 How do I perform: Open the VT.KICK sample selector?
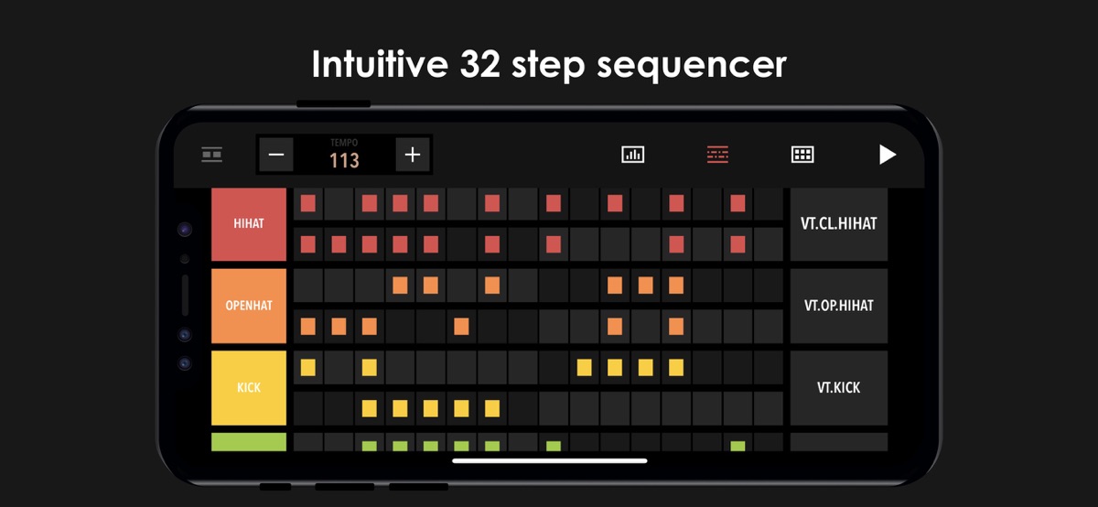[839, 387]
